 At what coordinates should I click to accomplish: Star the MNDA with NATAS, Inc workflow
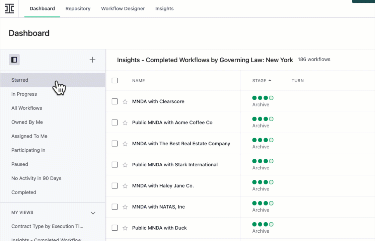click(125, 207)
